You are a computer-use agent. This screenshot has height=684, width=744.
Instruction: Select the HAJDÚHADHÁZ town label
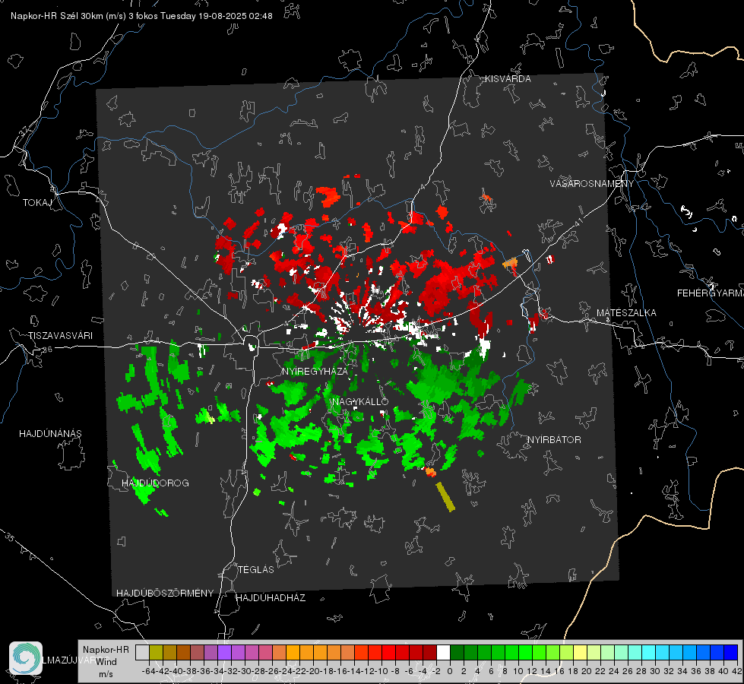271,597
